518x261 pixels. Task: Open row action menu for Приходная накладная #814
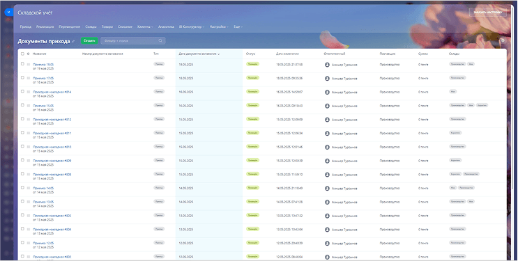coord(29,92)
